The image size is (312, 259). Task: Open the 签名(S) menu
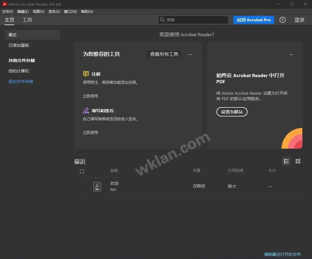[x=54, y=12]
